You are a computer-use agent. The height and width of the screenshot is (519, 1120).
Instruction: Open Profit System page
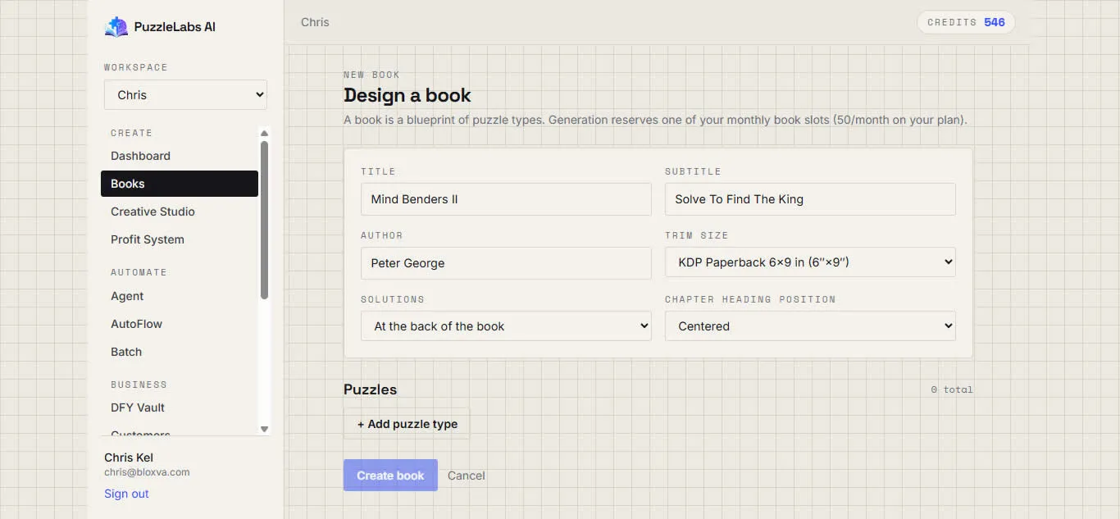pyautogui.click(x=180, y=239)
